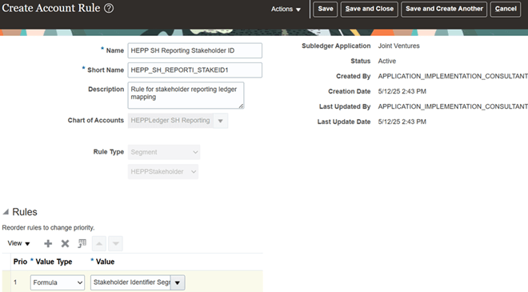Add a new rule row with plus icon

pos(48,243)
